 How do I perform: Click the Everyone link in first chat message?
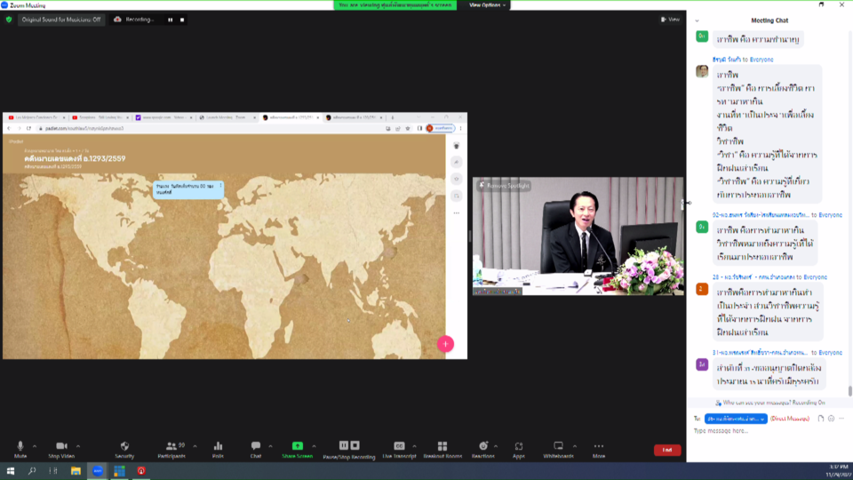coord(761,60)
